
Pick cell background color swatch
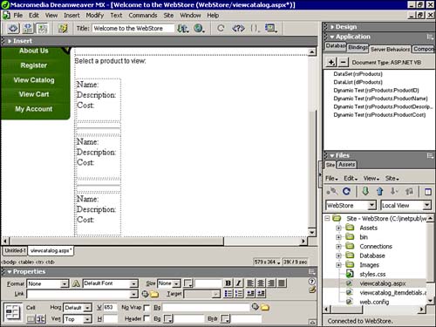pos(168,319)
